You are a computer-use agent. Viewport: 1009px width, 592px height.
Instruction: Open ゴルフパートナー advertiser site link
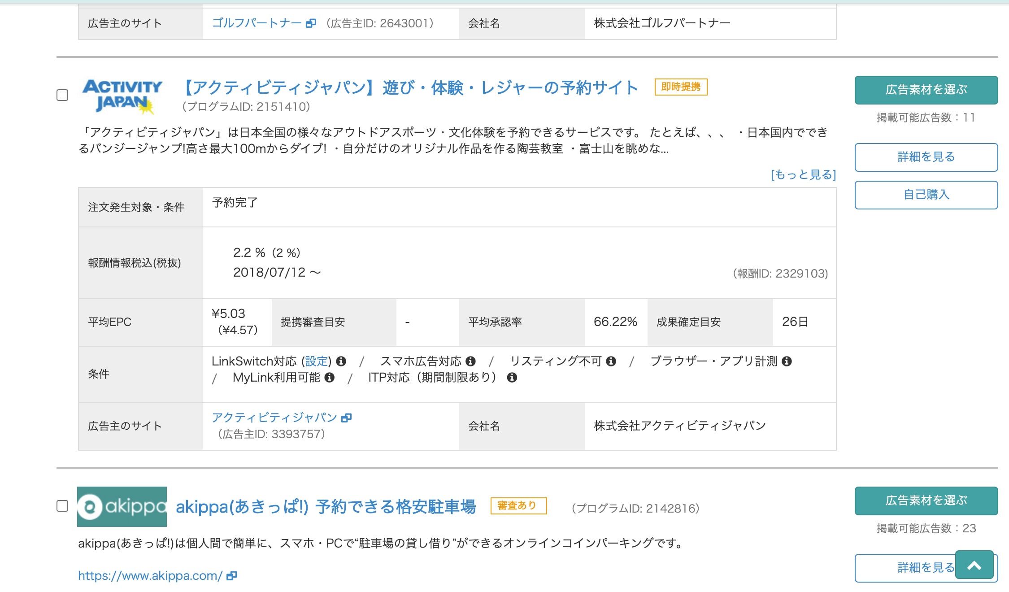pyautogui.click(x=257, y=23)
